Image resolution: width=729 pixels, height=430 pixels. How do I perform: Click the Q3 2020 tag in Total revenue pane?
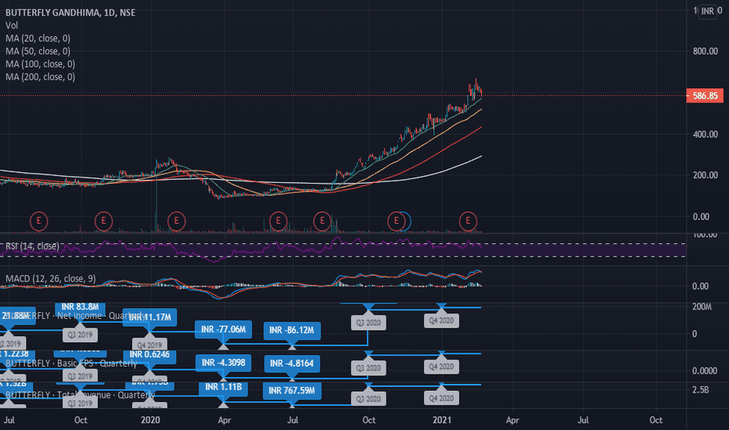pos(368,399)
